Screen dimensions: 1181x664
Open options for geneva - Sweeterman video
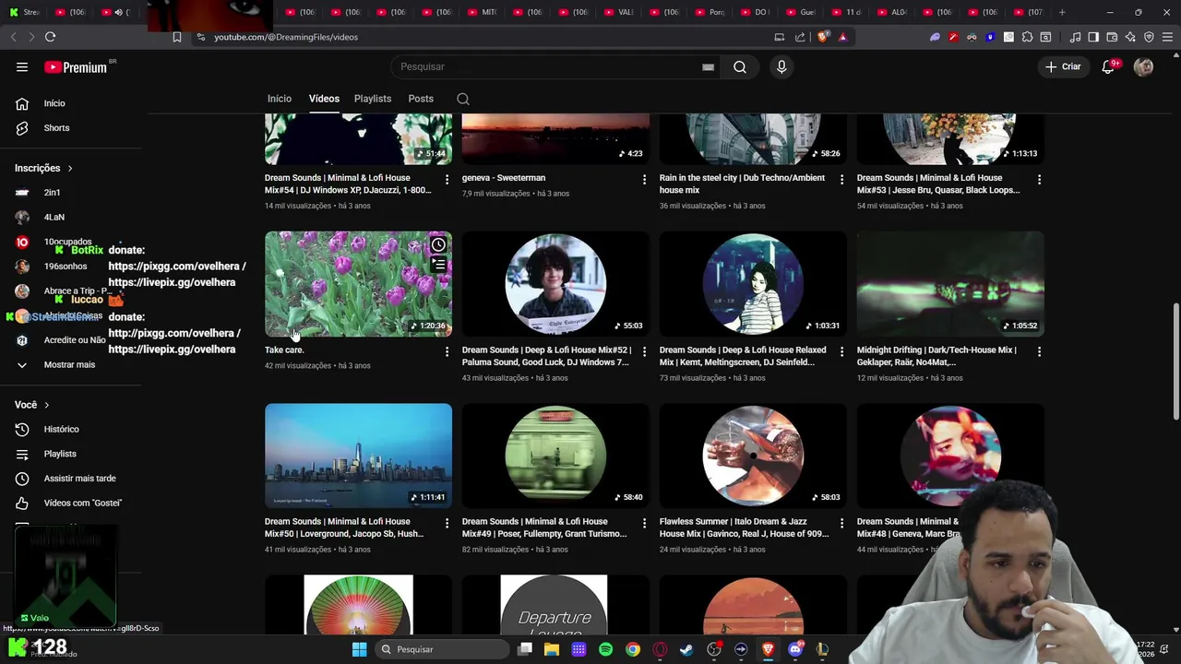tap(644, 179)
